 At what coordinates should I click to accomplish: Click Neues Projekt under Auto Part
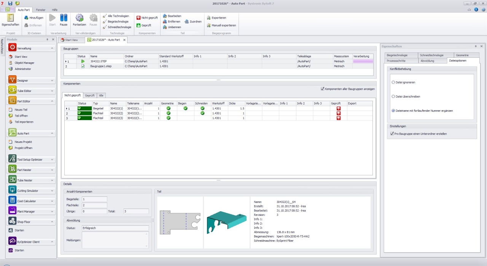click(x=23, y=142)
